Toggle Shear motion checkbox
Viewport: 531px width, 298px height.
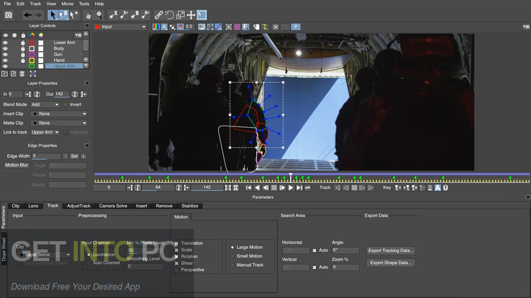[x=177, y=263]
